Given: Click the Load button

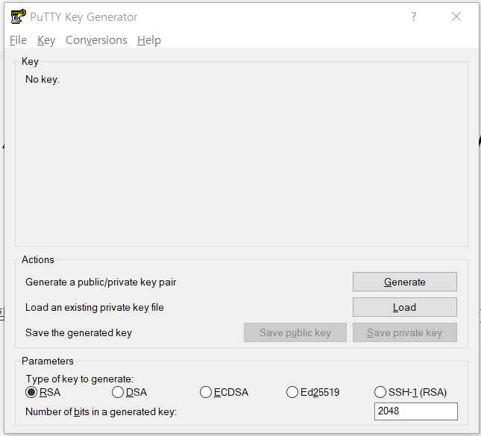Looking at the screenshot, I should [405, 307].
